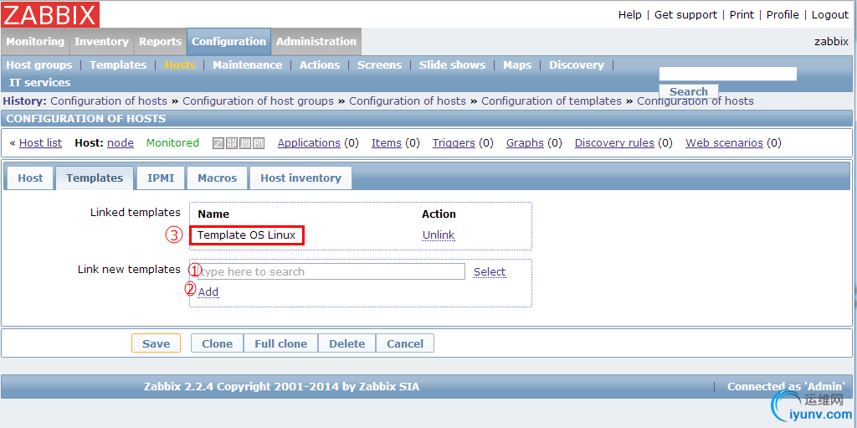Click the Clone button

point(217,343)
